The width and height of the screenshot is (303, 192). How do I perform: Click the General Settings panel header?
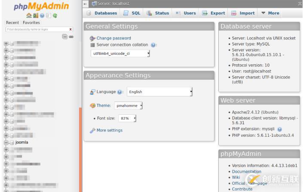(x=149, y=27)
